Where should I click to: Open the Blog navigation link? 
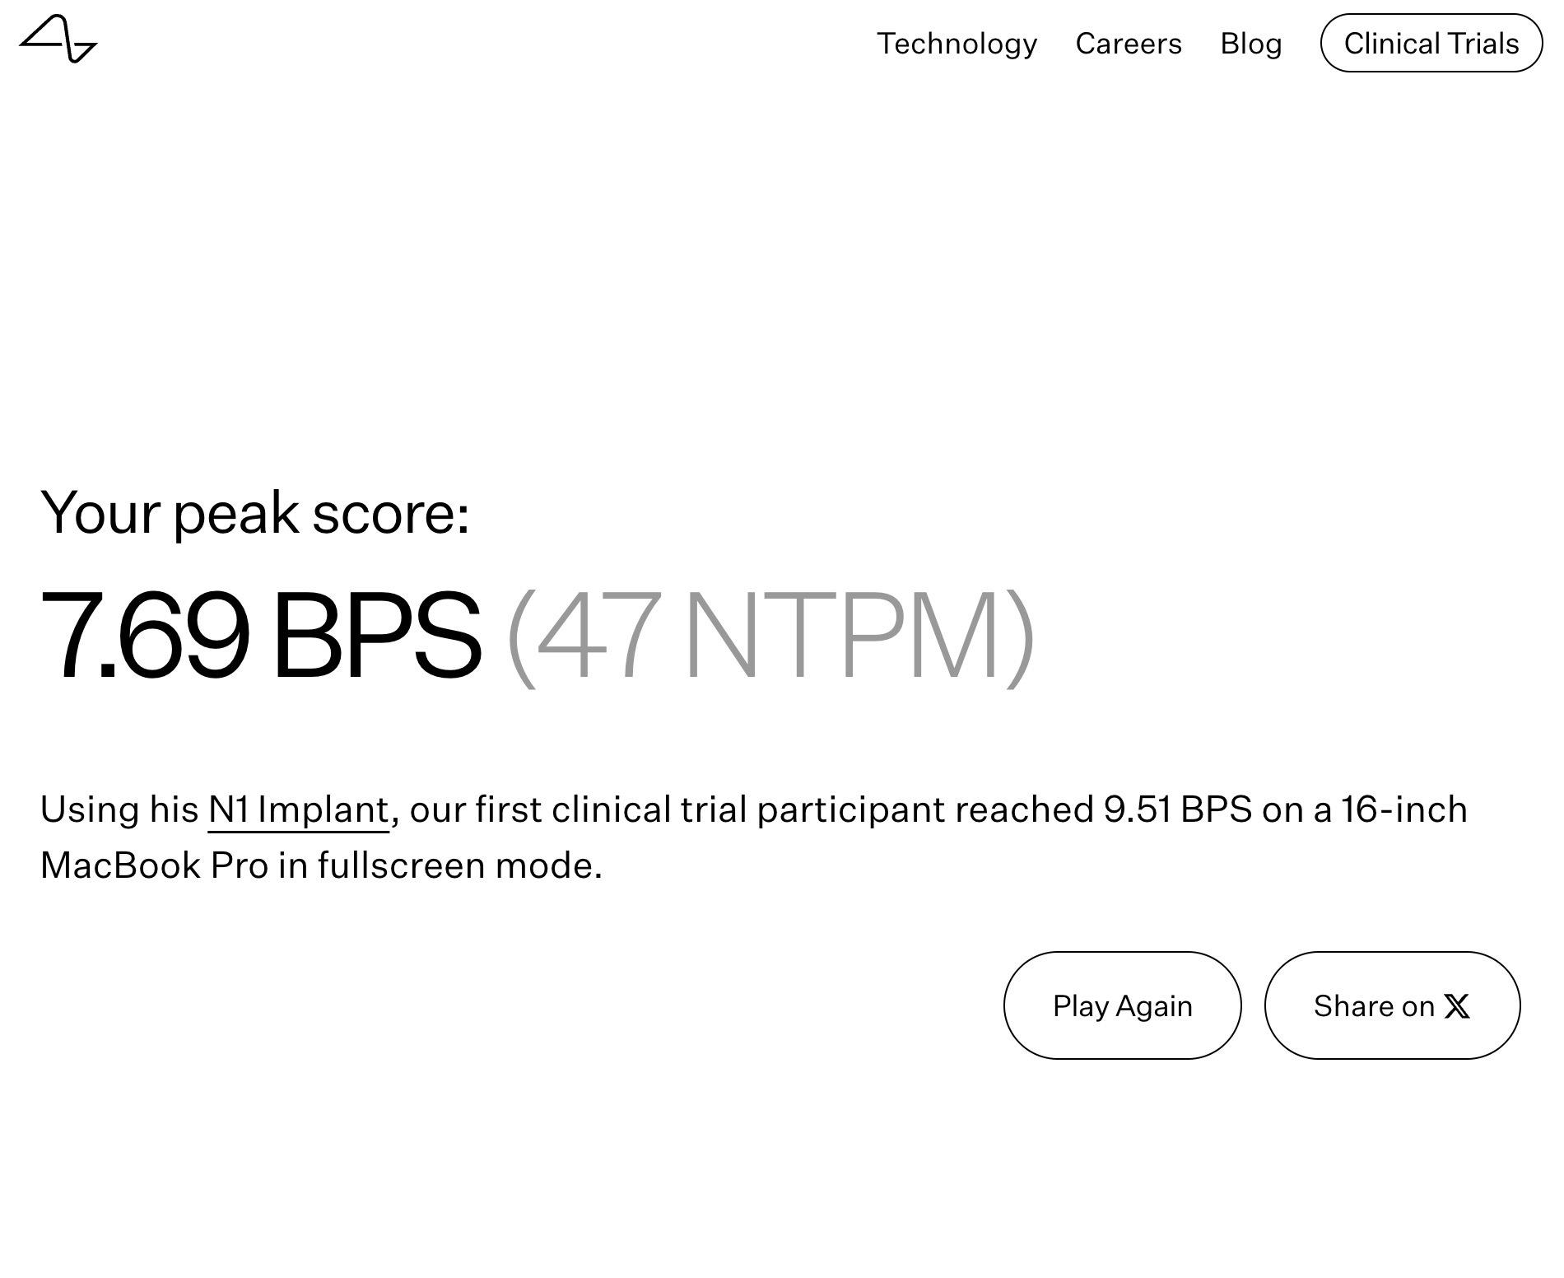coord(1250,44)
